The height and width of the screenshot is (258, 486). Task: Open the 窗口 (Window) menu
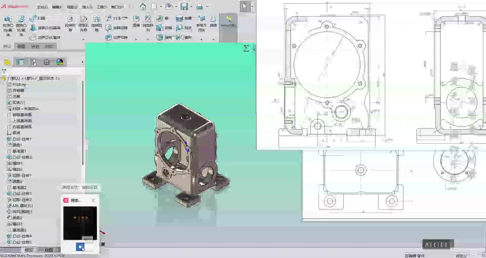117,7
